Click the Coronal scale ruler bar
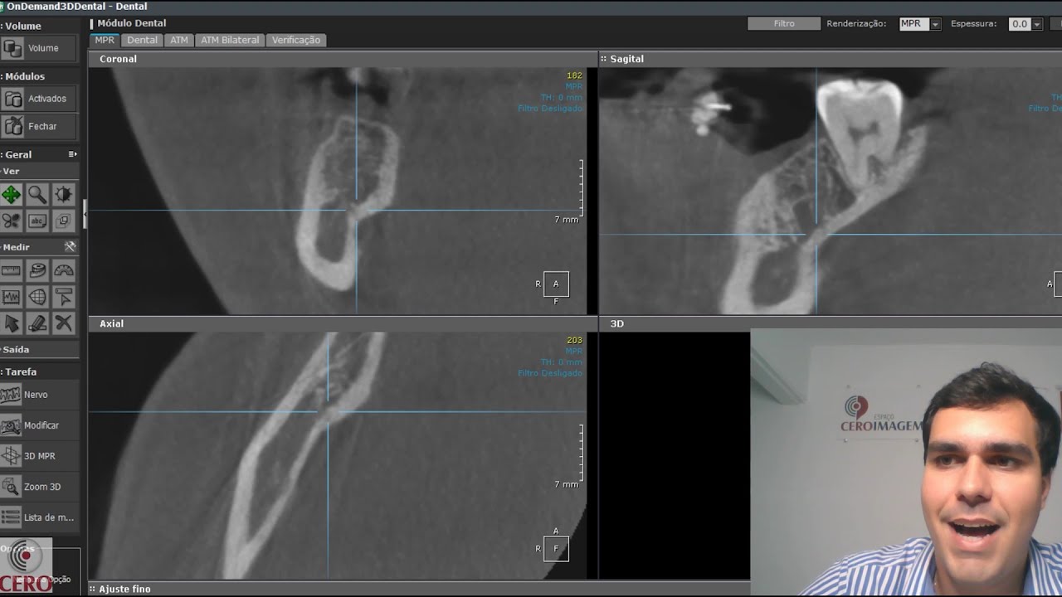 [x=581, y=187]
